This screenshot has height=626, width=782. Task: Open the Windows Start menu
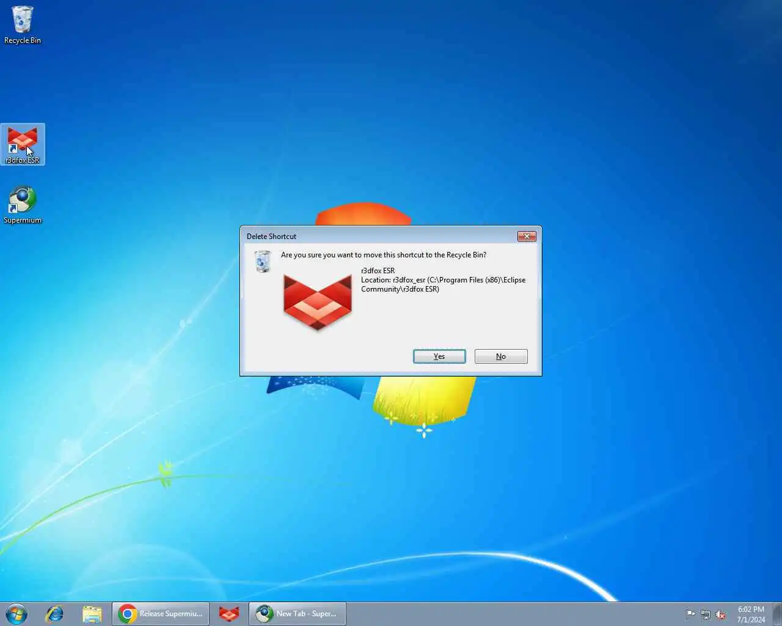tap(16, 614)
